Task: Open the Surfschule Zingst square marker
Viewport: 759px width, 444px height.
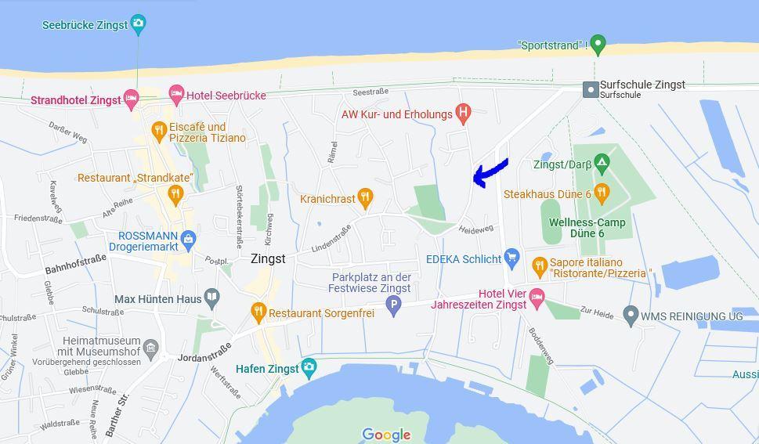Action: click(591, 89)
